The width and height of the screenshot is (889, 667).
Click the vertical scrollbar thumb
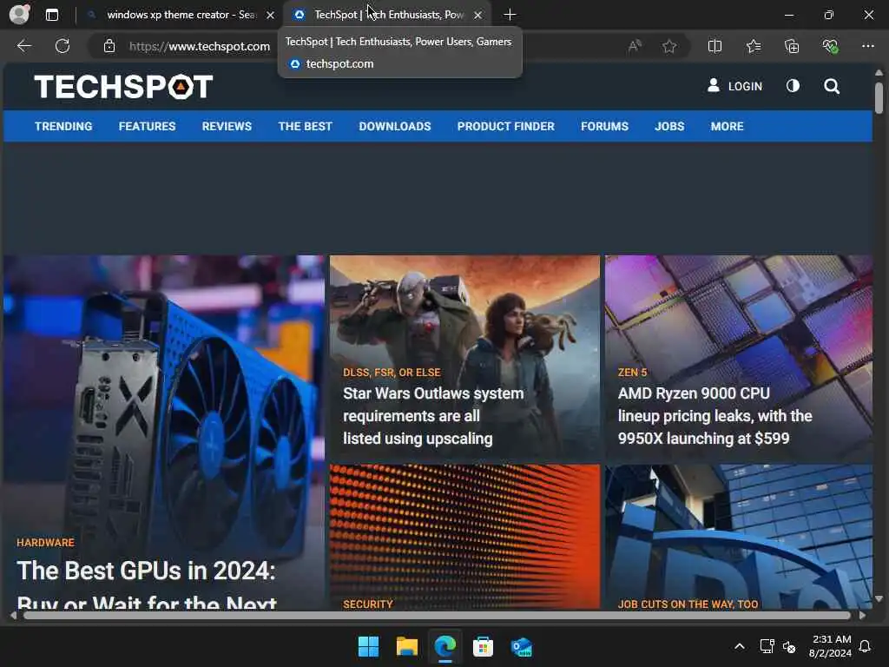(x=879, y=97)
